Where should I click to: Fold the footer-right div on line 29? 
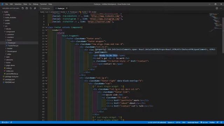tap(46, 81)
